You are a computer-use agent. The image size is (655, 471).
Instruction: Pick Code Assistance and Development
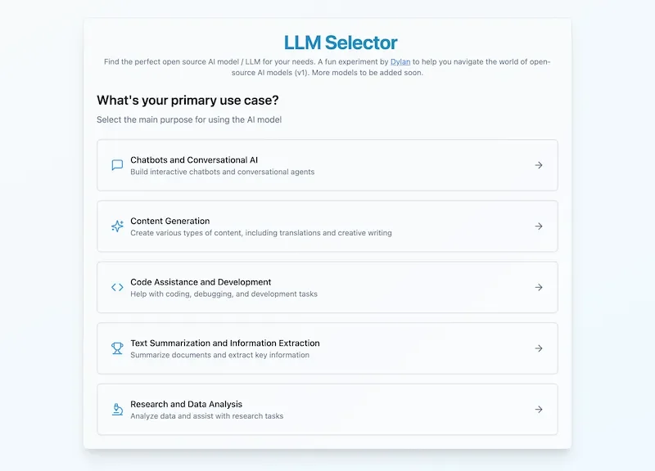tap(327, 287)
